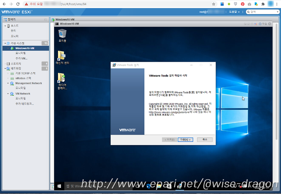Expand the 기본 TCP/IP 스택 node
Viewport: 281px width, 194px height.
[x=8, y=73]
